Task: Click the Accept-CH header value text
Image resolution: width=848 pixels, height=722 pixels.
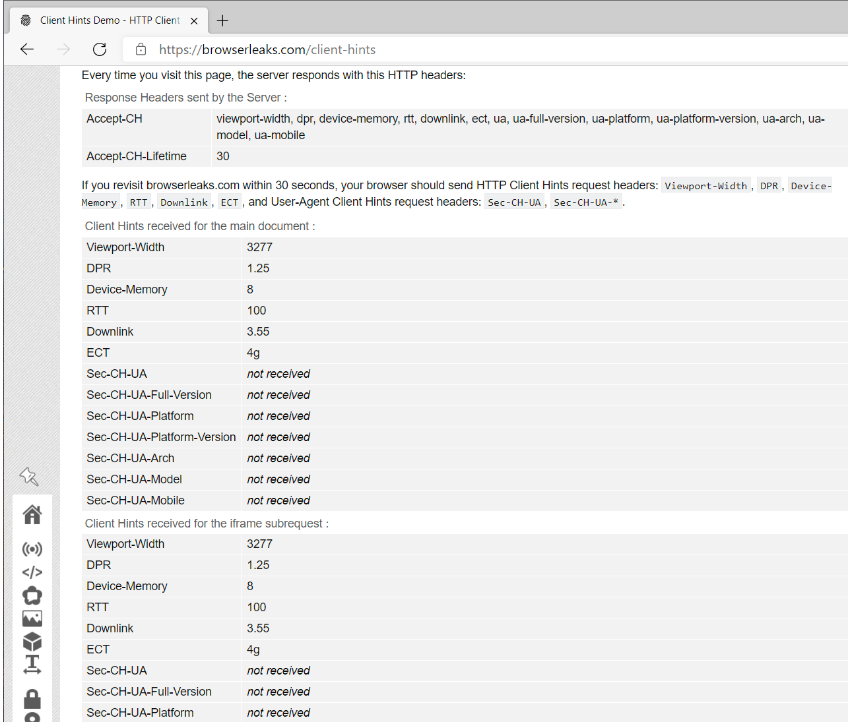Action: tap(520, 127)
